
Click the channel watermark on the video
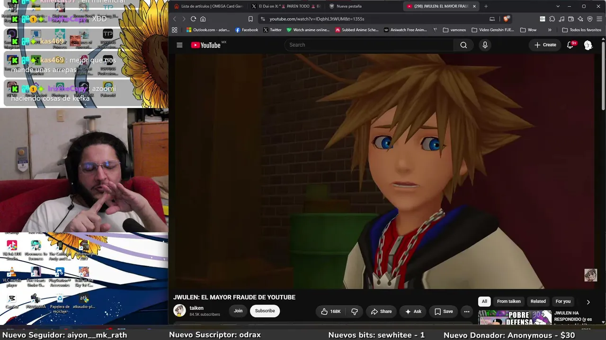point(590,275)
